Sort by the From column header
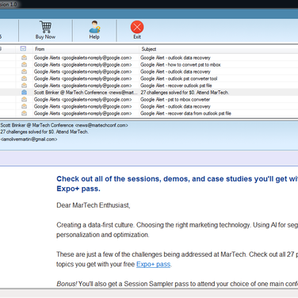Viewport: 298px width, 298px height. [40, 49]
